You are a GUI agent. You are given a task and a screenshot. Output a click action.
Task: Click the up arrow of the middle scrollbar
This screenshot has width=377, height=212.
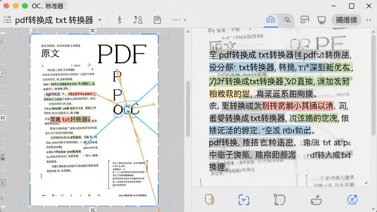[188, 32]
